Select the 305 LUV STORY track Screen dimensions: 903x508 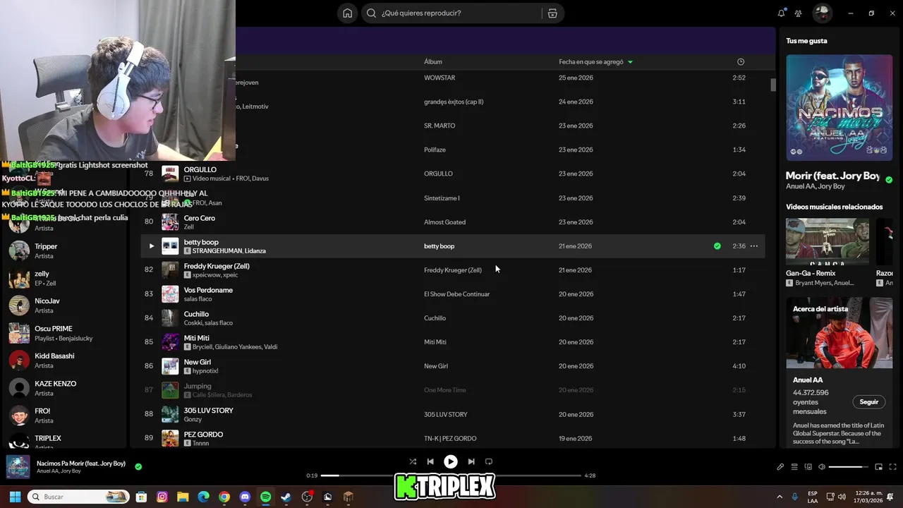[209, 410]
